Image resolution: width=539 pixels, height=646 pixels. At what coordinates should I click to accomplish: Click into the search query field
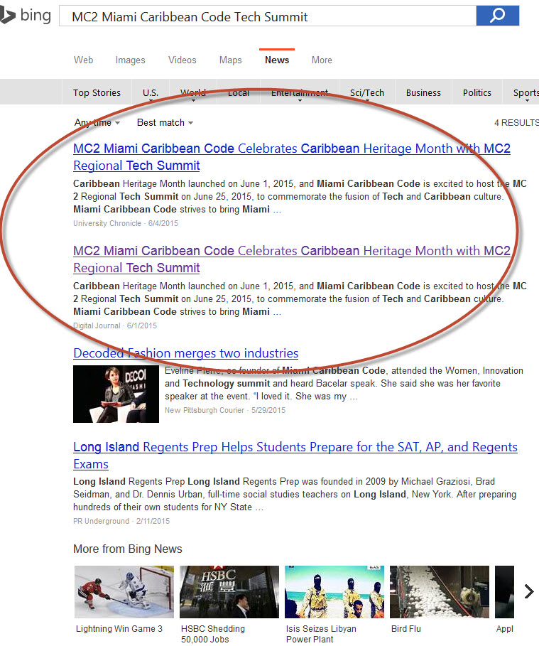pyautogui.click(x=268, y=16)
